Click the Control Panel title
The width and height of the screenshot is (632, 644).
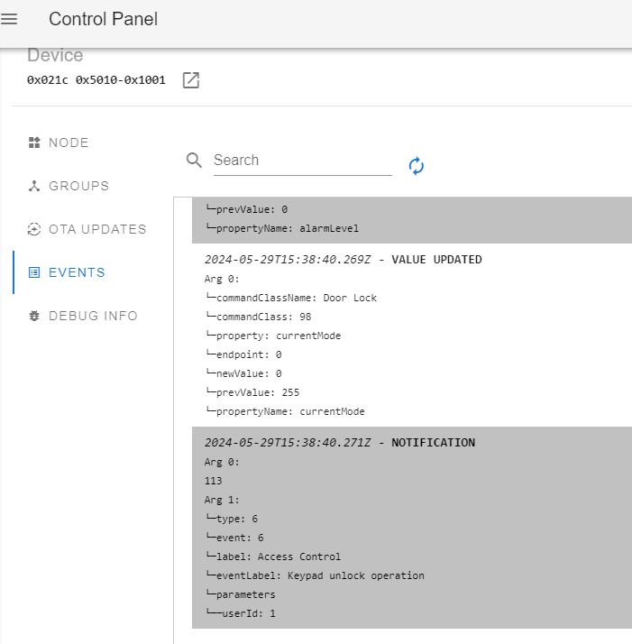click(x=103, y=19)
